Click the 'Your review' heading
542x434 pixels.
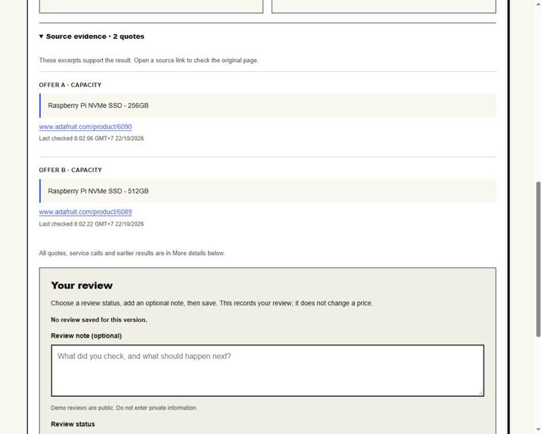(82, 286)
